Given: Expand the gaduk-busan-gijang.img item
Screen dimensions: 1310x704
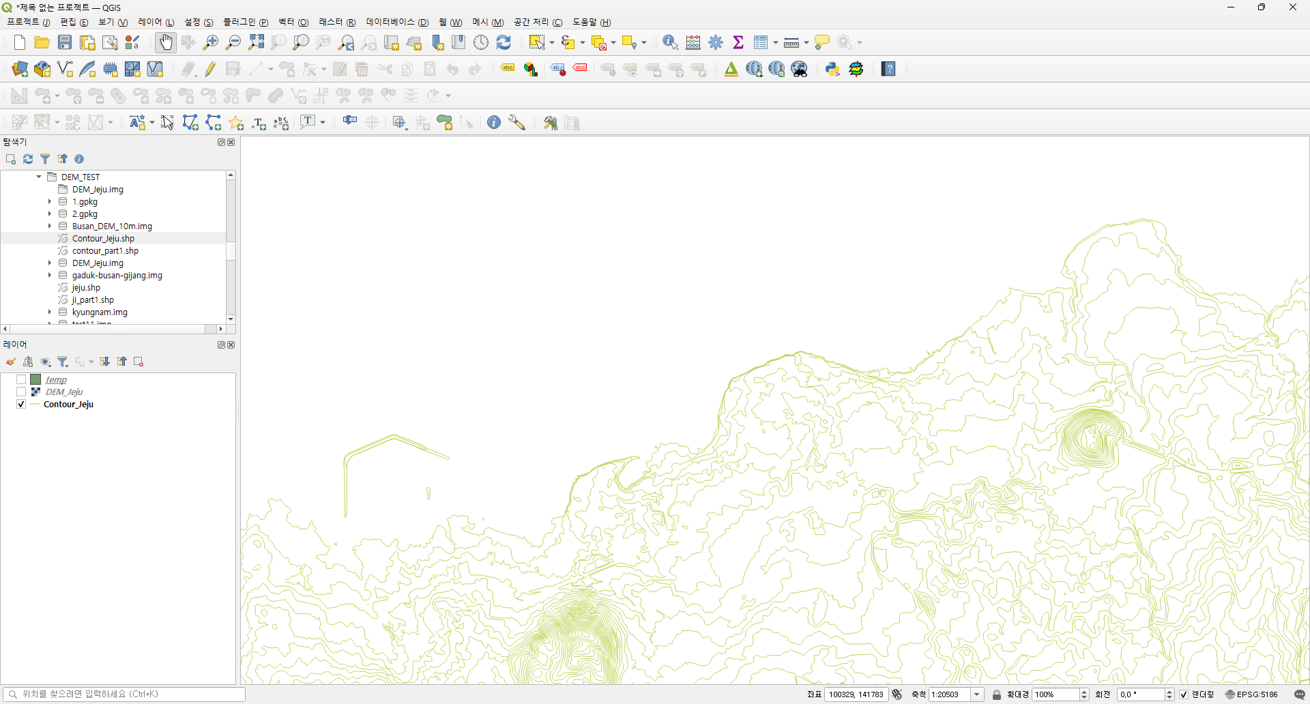Looking at the screenshot, I should (x=50, y=276).
